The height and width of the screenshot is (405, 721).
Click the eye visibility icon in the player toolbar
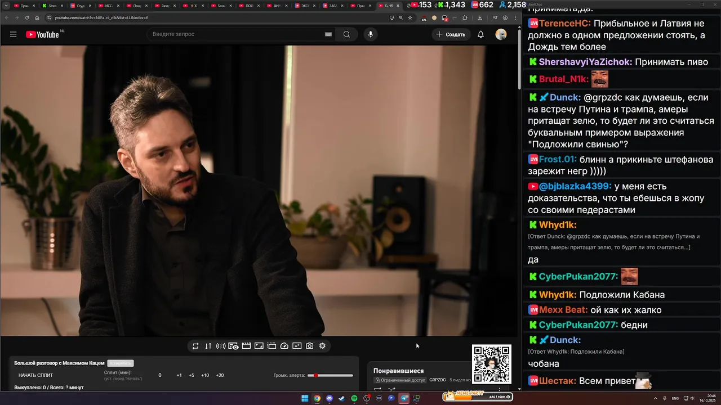233,346
